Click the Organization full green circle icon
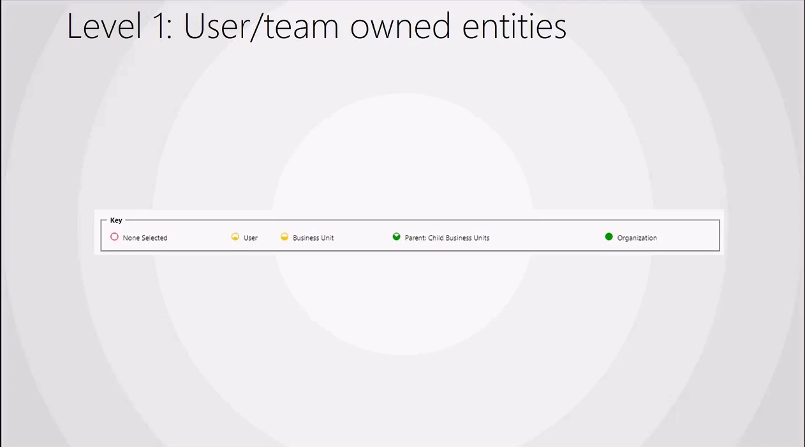The width and height of the screenshot is (805, 447). click(x=609, y=237)
